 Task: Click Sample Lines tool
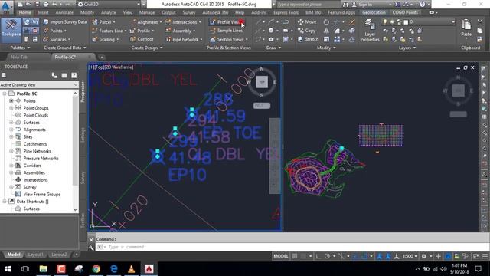227,31
